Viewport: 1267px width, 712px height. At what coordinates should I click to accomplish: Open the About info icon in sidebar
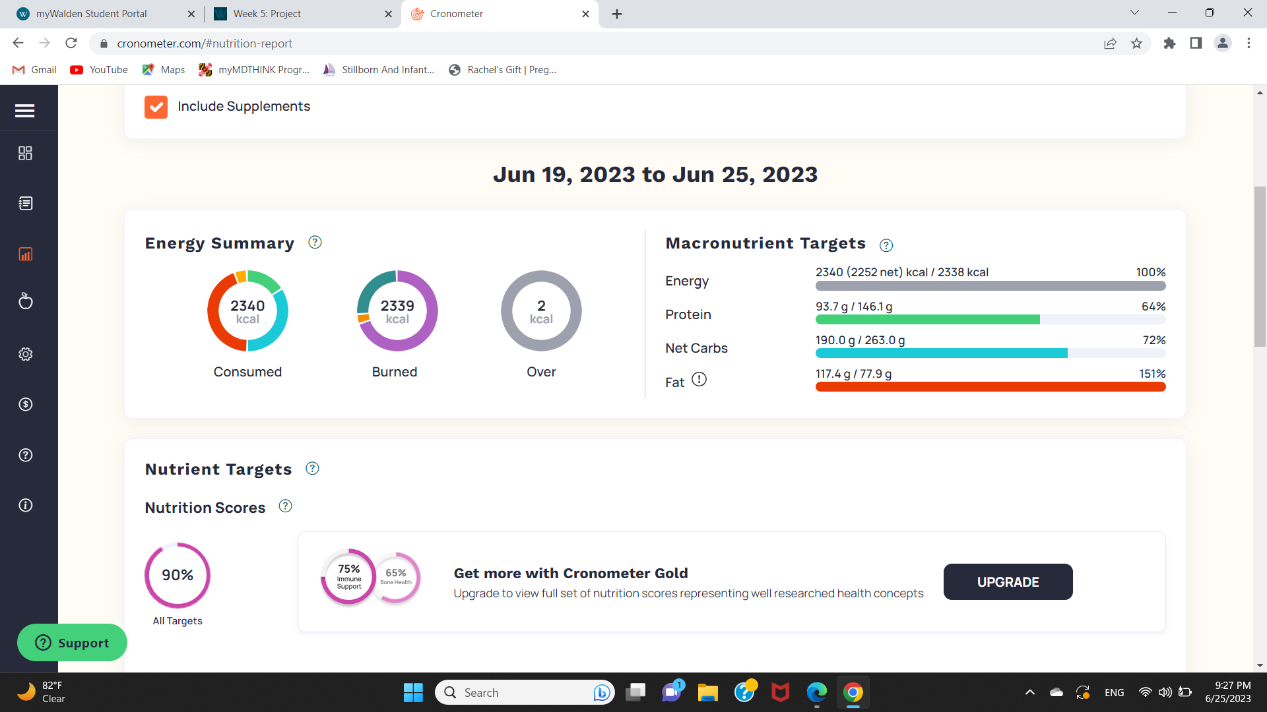coord(25,505)
